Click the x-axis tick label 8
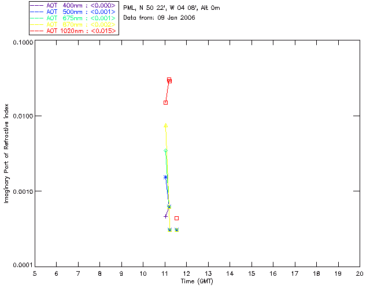 tap(100, 273)
